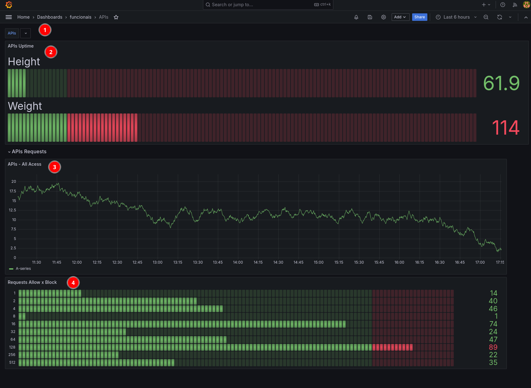Click the Height gauge label
The height and width of the screenshot is (388, 531).
24,62
